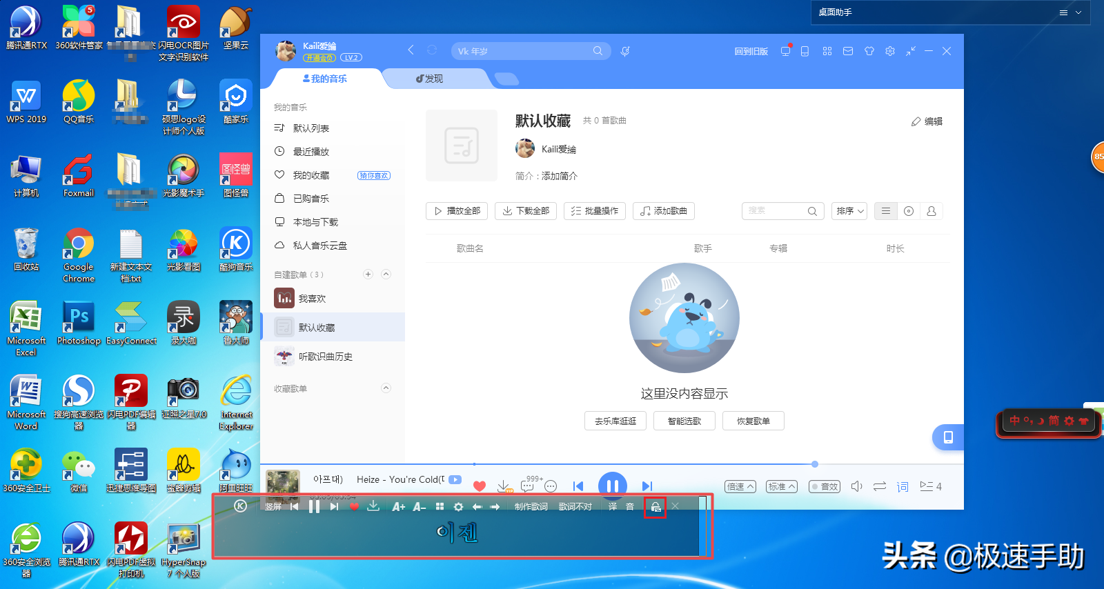
Task: Open the apps grid icon in title bar
Action: click(x=827, y=51)
